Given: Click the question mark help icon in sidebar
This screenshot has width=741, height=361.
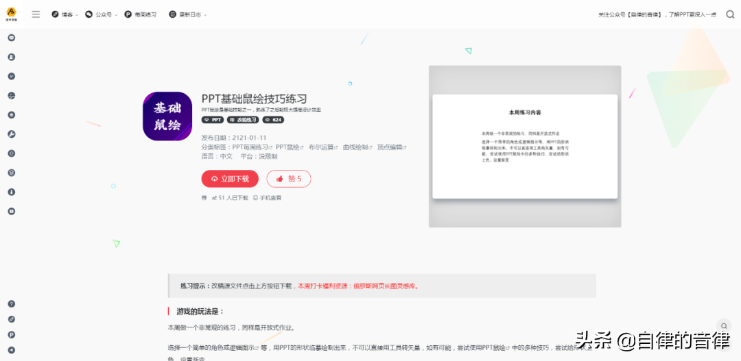Looking at the screenshot, I should (x=12, y=304).
